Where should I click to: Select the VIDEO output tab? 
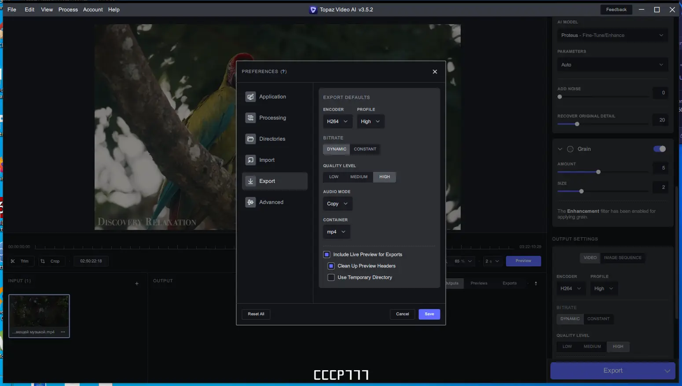[590, 258]
